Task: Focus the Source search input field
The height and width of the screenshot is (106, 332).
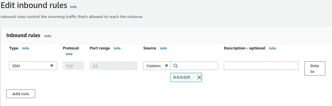Action: (194, 66)
